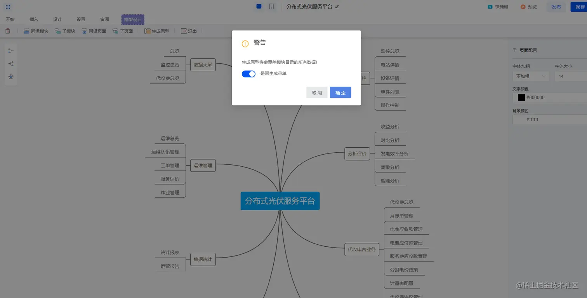The image size is (587, 298).
Task: Switch to the 框架设计 tab
Action: tap(132, 19)
